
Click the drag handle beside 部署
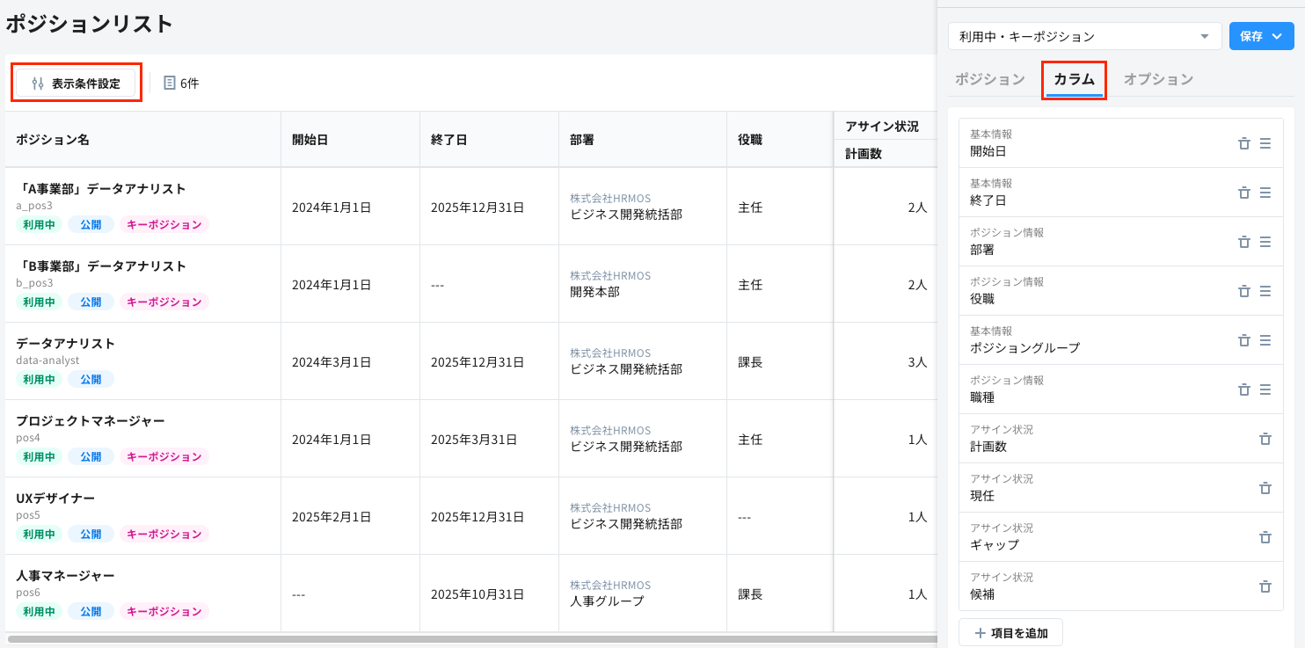pyautogui.click(x=1266, y=241)
